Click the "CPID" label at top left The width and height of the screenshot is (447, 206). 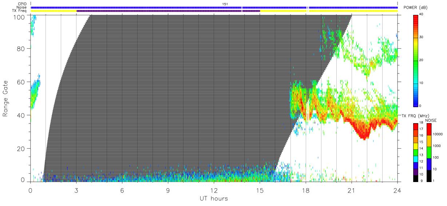(23, 4)
